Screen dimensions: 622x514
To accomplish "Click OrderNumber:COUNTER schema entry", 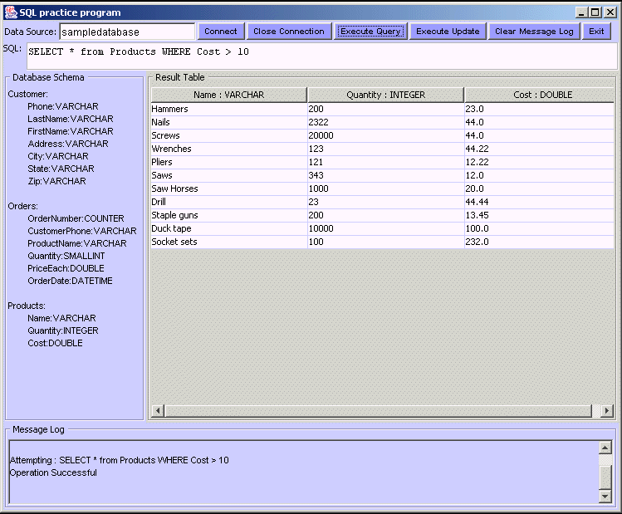I will 76,218.
